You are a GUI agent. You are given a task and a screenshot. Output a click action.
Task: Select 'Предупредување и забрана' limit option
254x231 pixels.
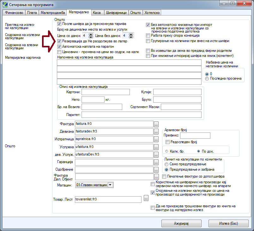pos(166,170)
